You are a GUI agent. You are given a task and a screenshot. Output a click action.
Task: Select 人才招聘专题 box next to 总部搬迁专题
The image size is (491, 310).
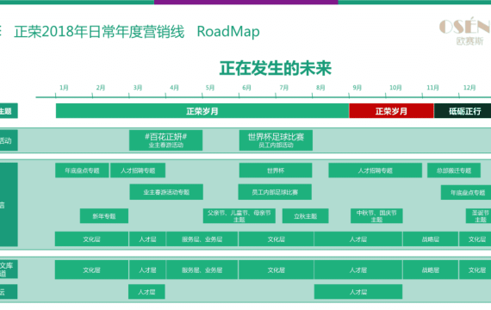pos(375,170)
